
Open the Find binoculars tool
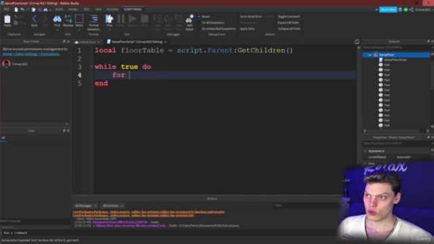(57, 19)
